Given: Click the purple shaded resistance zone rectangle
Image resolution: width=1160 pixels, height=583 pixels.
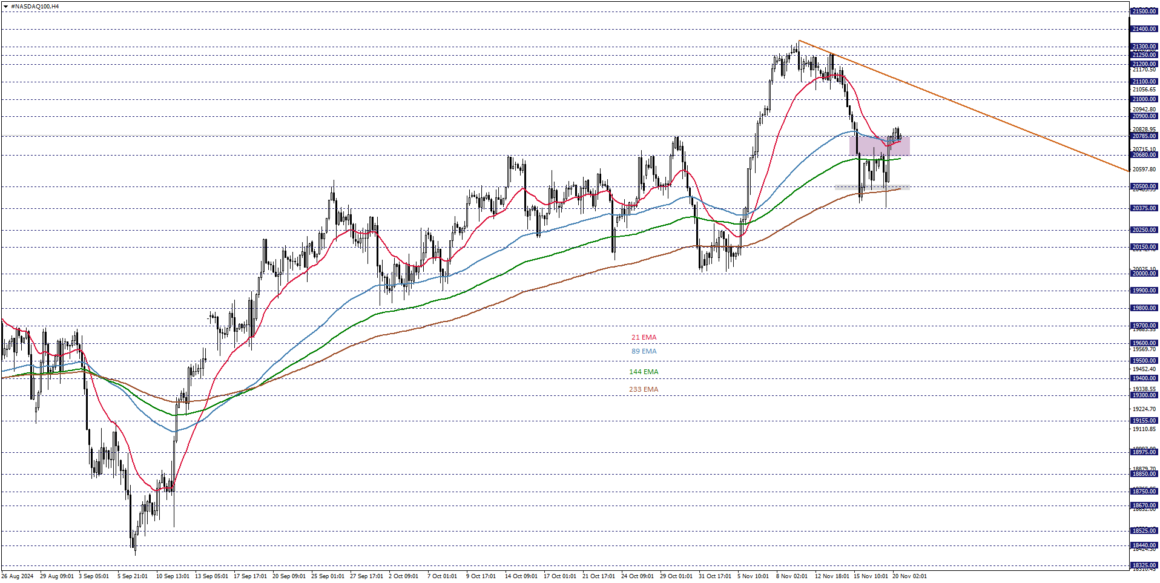Looking at the screenshot, I should (880, 146).
